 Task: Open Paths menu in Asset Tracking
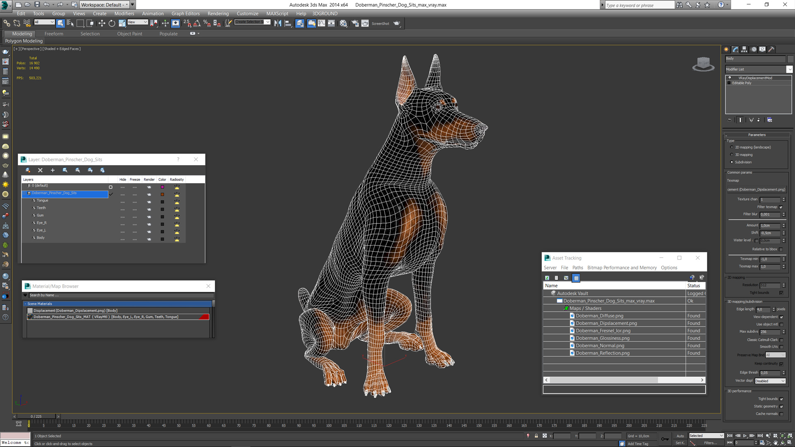[578, 268]
